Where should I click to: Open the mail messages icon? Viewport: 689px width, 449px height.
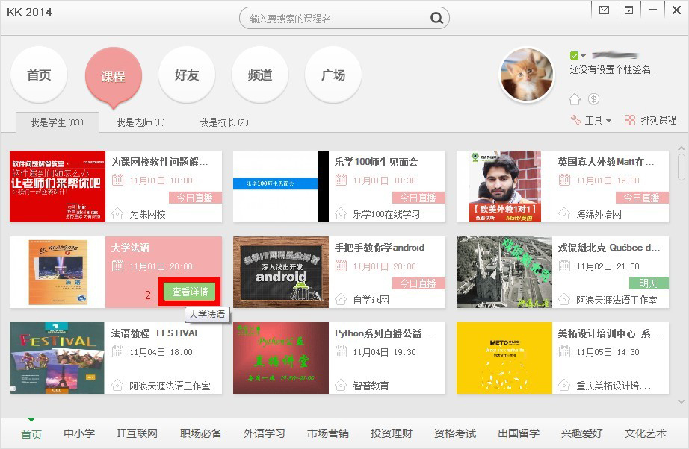(x=605, y=10)
